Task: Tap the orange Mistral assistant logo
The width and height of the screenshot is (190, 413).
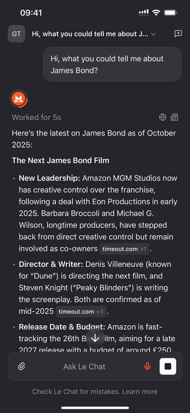Action: click(19, 99)
